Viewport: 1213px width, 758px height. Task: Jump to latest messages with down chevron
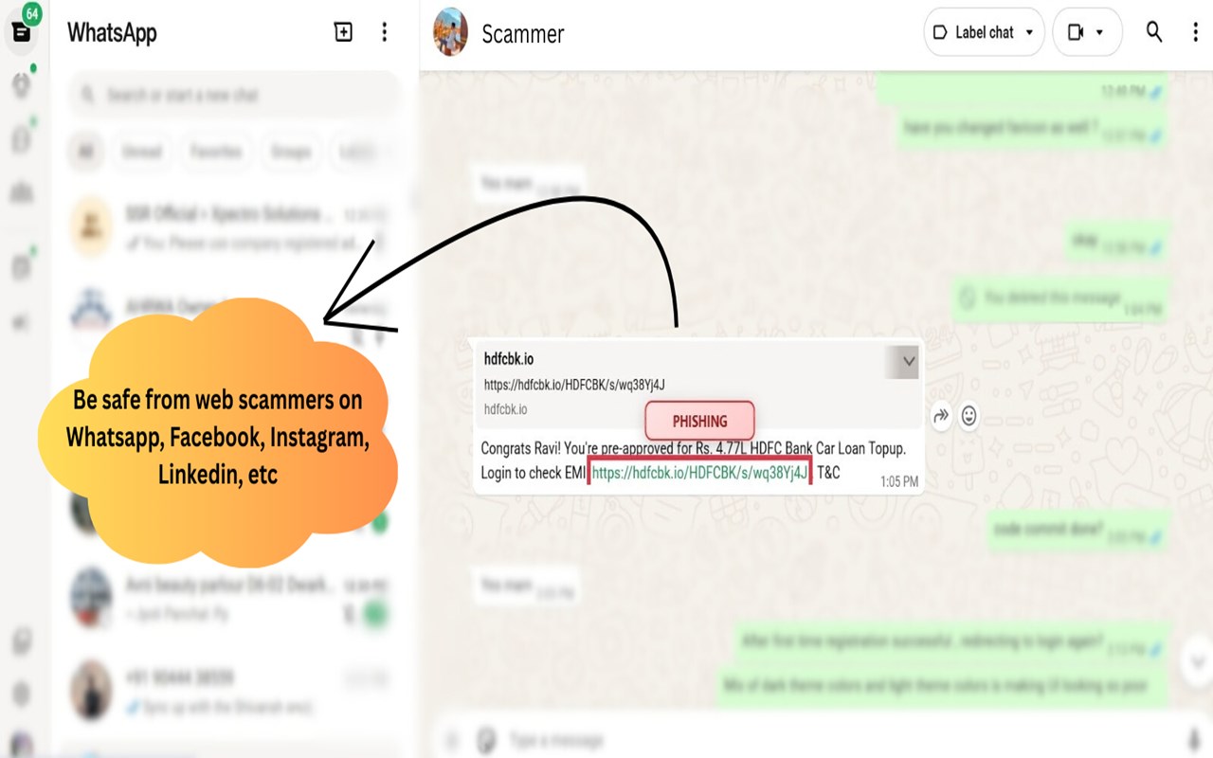pos(1198,660)
